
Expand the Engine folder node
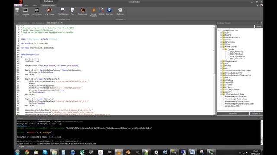coord(221,35)
